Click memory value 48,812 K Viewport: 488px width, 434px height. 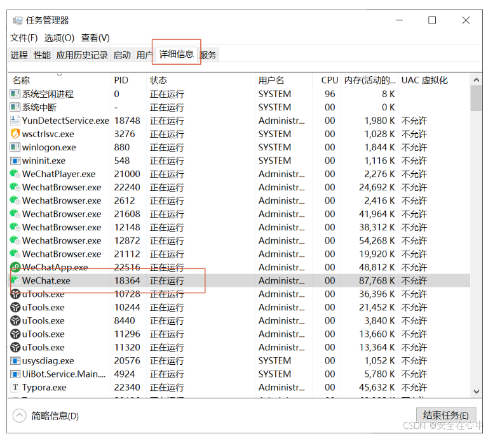(x=377, y=267)
